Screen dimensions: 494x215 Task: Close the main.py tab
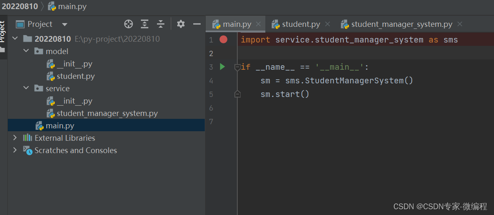(258, 24)
